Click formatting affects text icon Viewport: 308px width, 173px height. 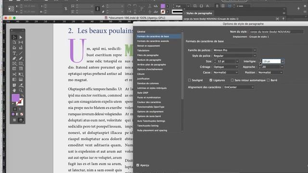coord(20,109)
